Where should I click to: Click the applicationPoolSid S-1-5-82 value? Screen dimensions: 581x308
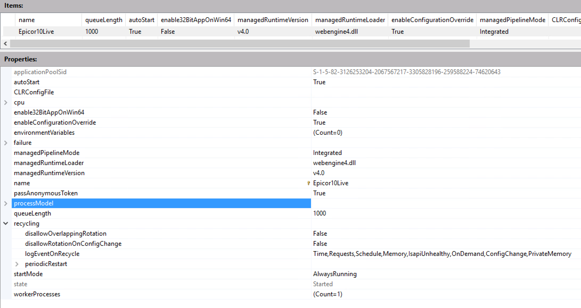click(x=407, y=72)
